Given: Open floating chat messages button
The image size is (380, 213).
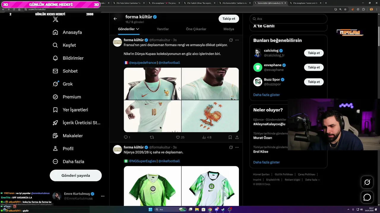Looking at the screenshot, I should 367,197.
